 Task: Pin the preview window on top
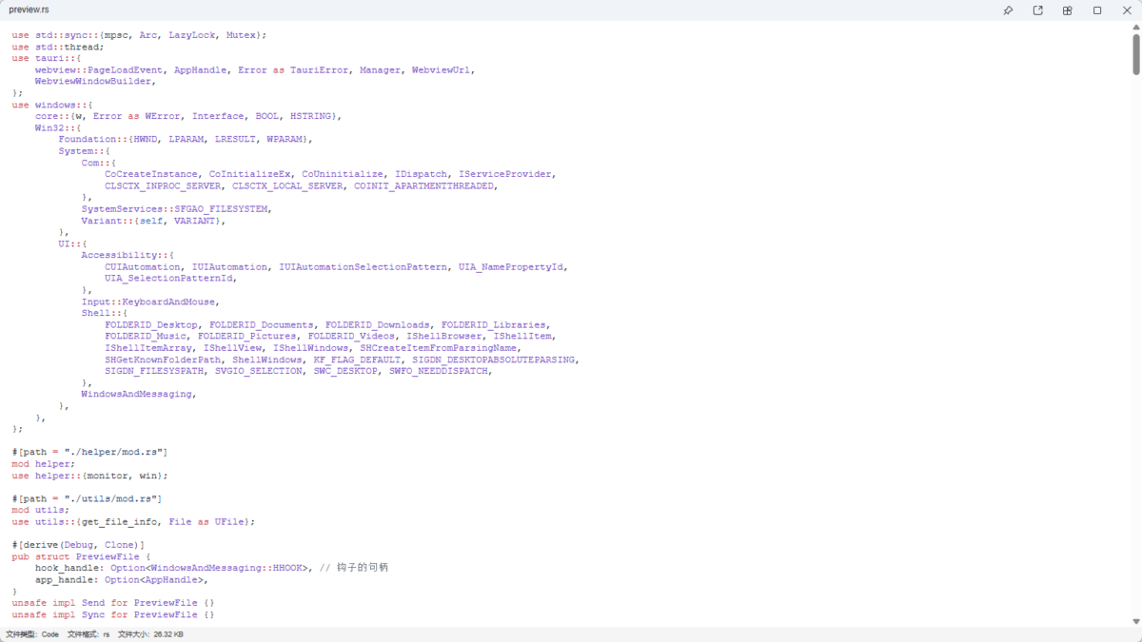coord(1008,10)
